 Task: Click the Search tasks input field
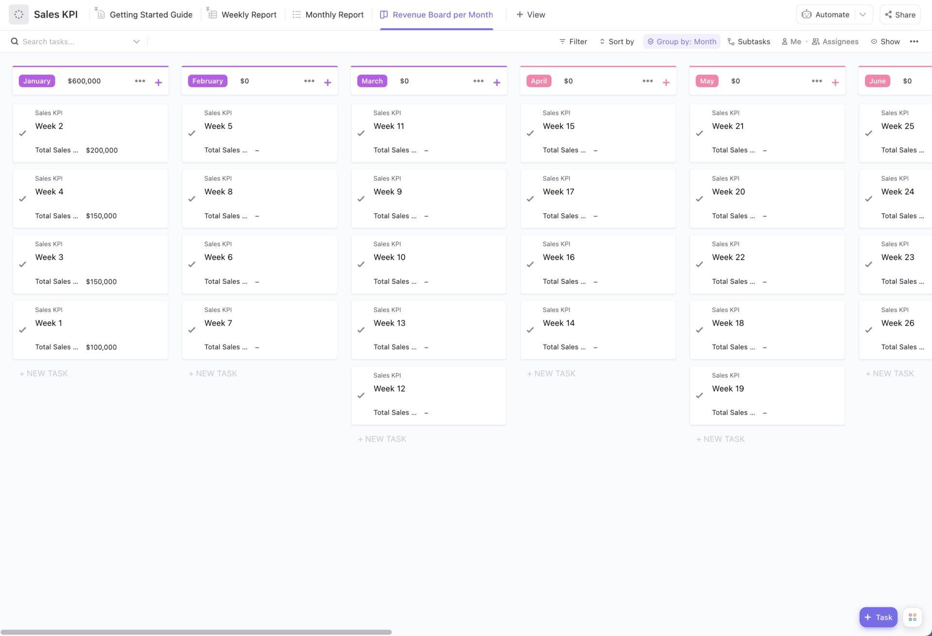(74, 41)
